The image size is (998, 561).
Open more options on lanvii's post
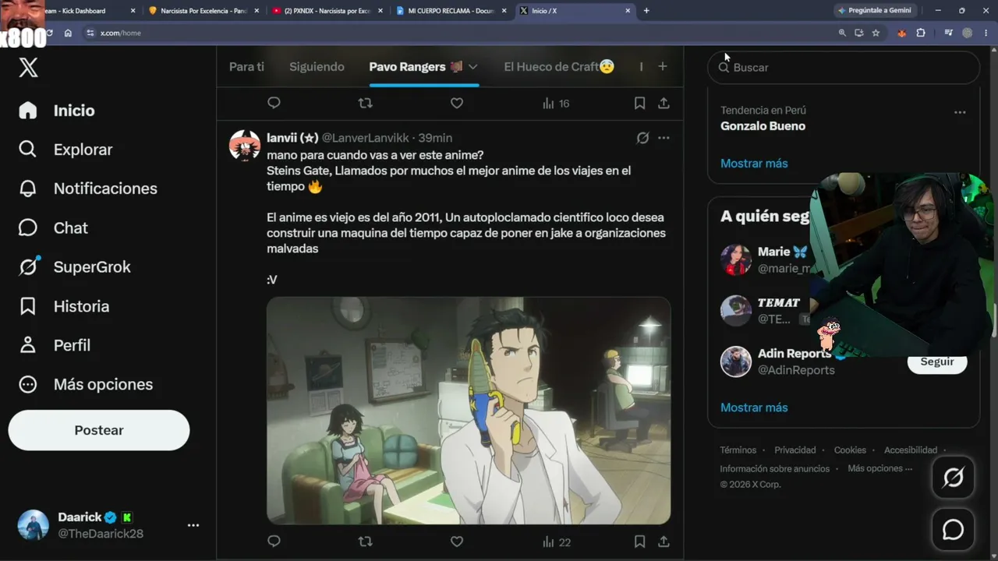(x=664, y=138)
